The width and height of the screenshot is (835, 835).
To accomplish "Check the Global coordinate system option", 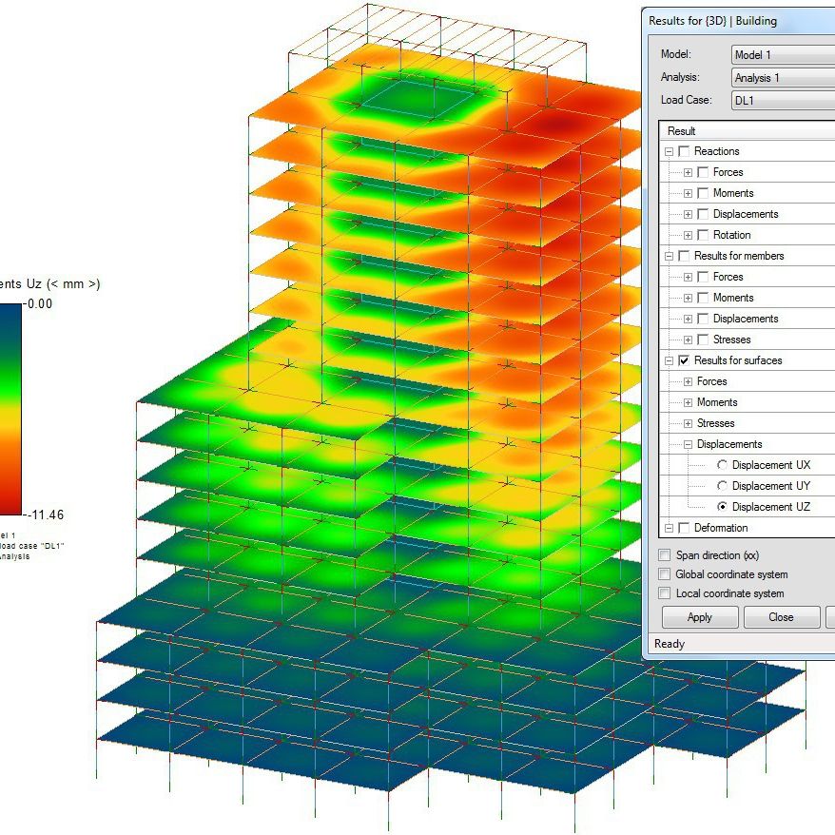I will click(x=664, y=574).
